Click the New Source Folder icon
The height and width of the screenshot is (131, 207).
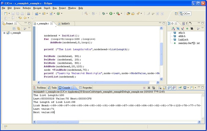click(44, 13)
